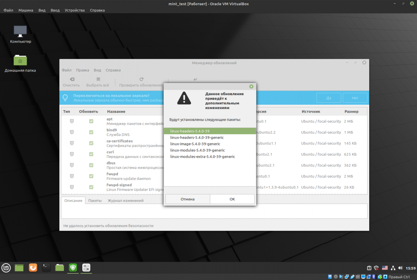The height and width of the screenshot is (280, 417).
Task: Open Вид menu in Update Manager
Action: [x=97, y=70]
